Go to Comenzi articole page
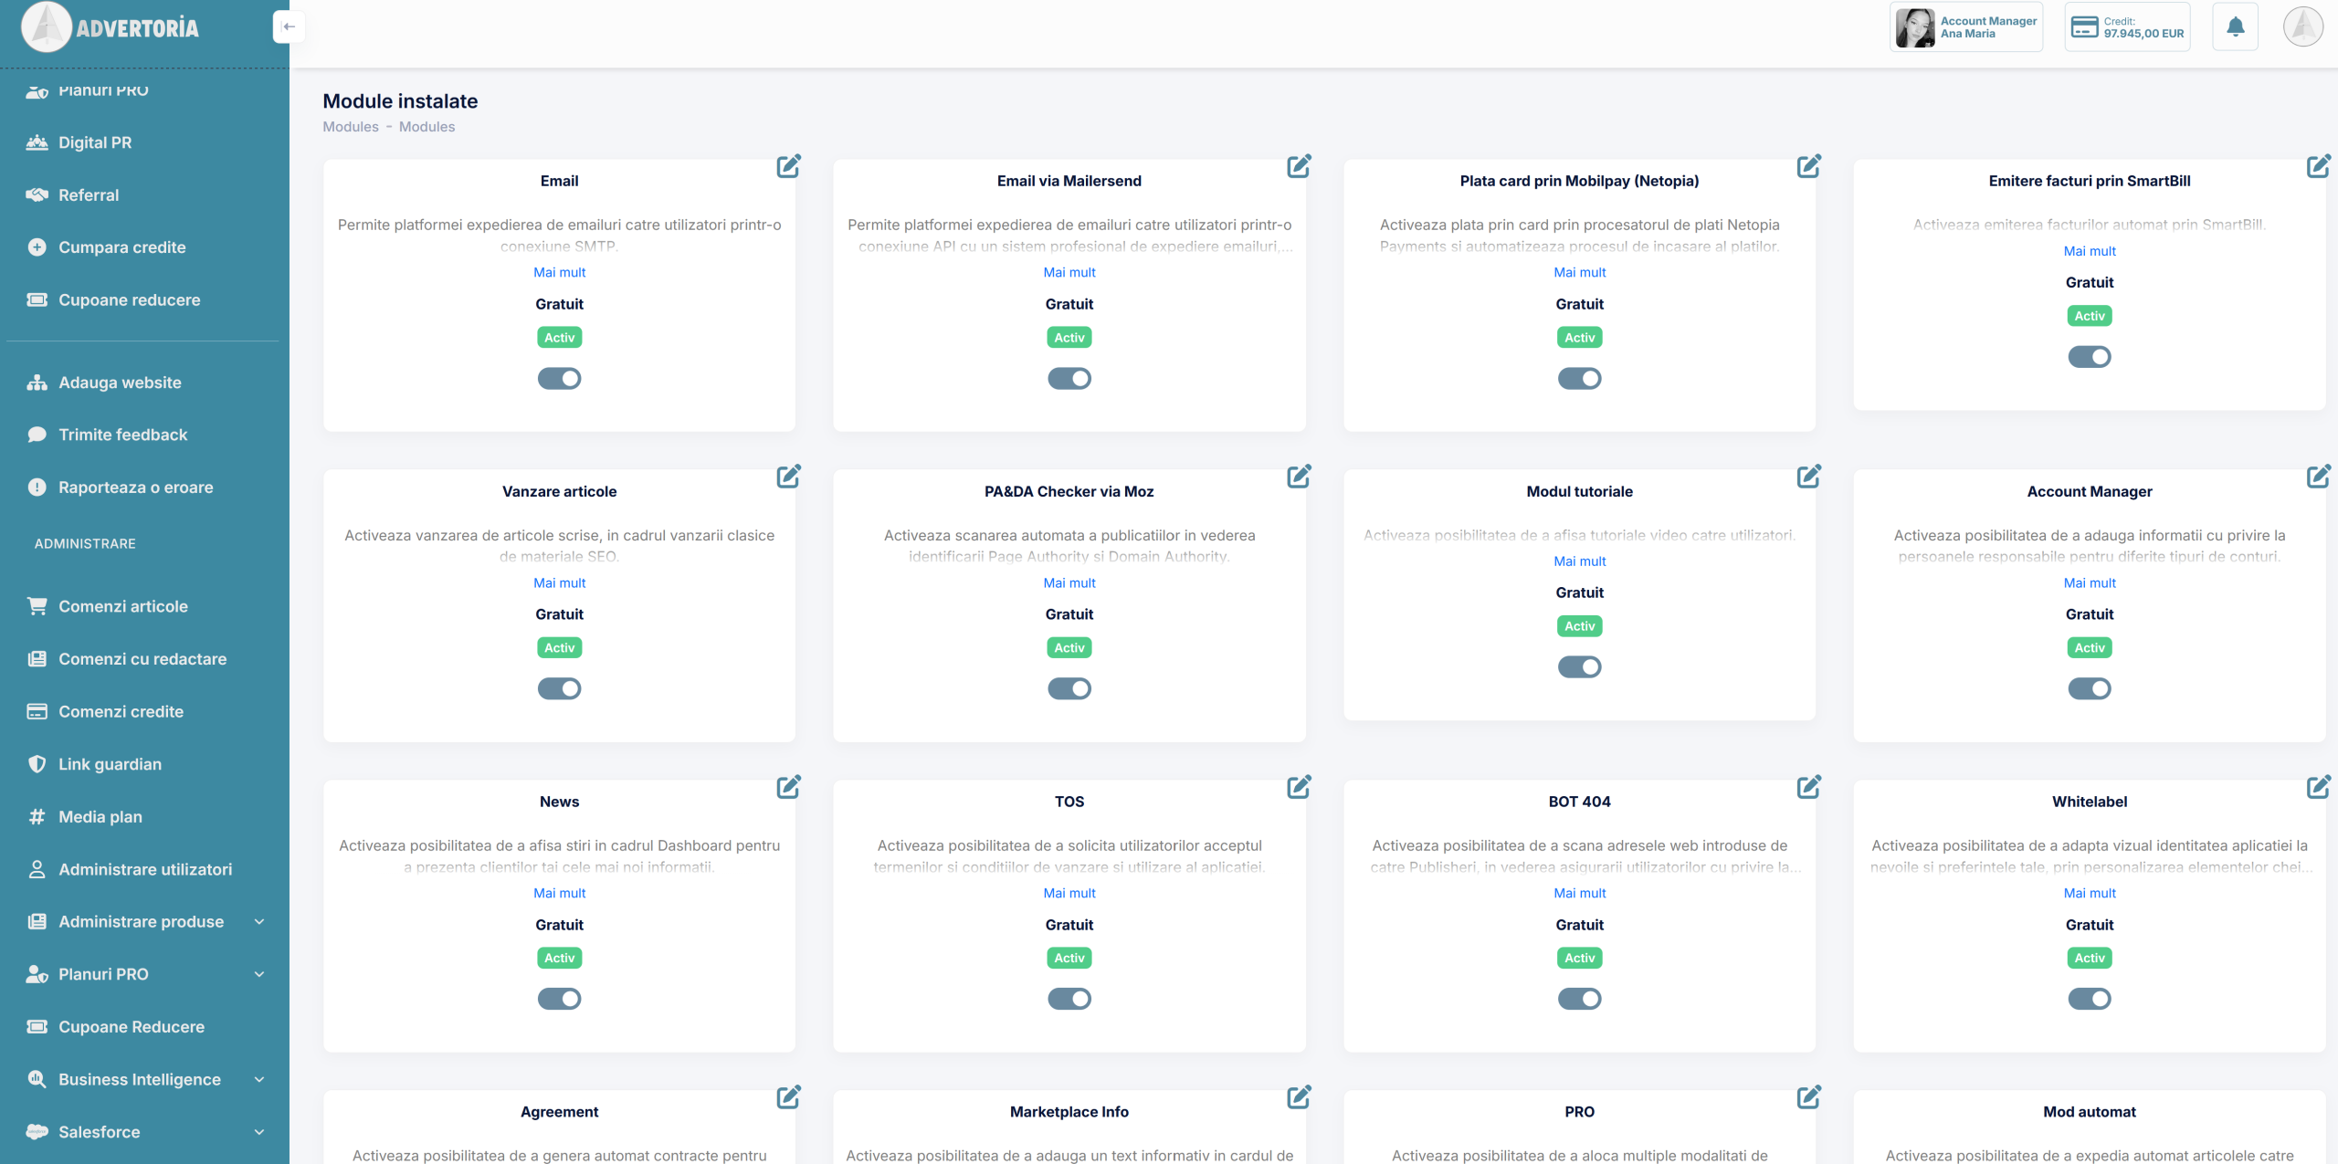This screenshot has width=2338, height=1164. coord(122,606)
